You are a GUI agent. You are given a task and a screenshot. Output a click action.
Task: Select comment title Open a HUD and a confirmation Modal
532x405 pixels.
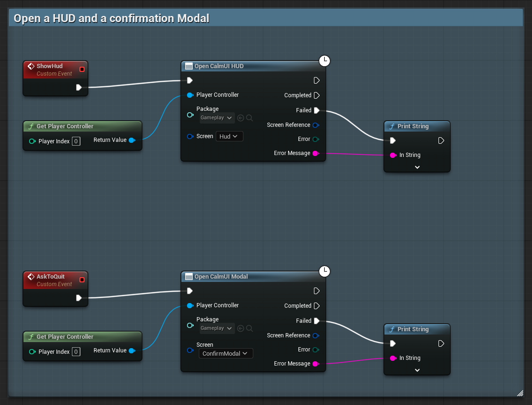[111, 18]
